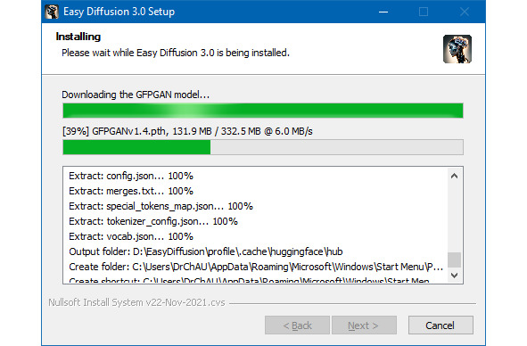Select the 'Extract: config.json' log line
This screenshot has height=346, width=527.
131,176
